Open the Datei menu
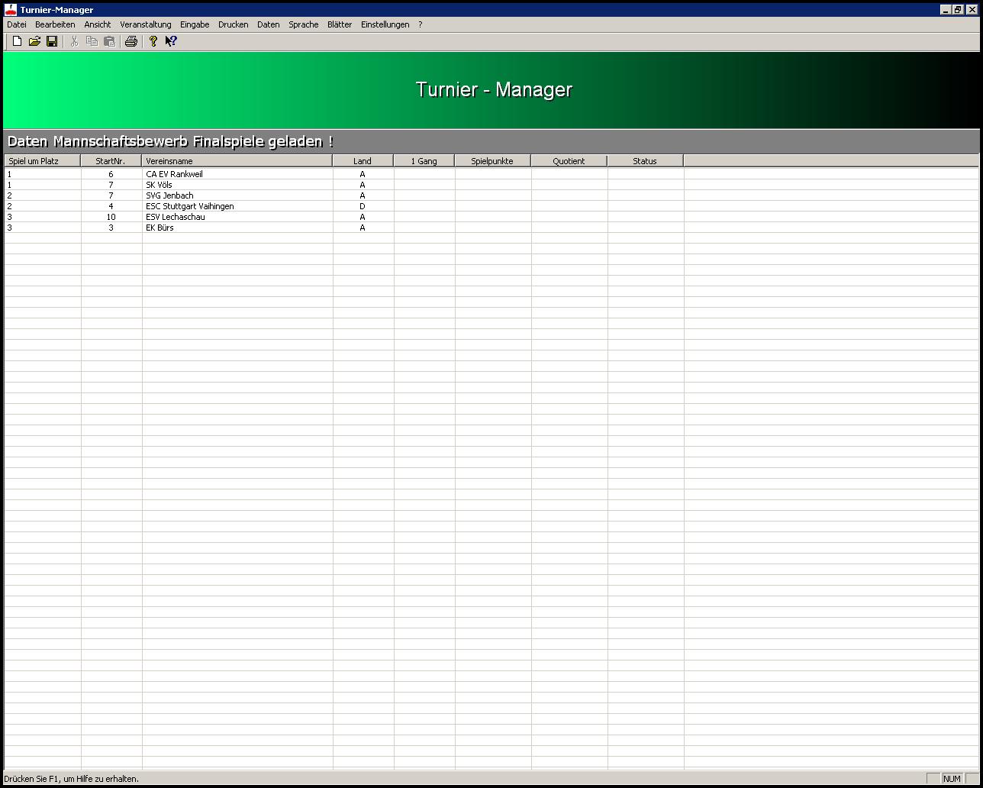Screen dimensions: 983x788 click(17, 24)
